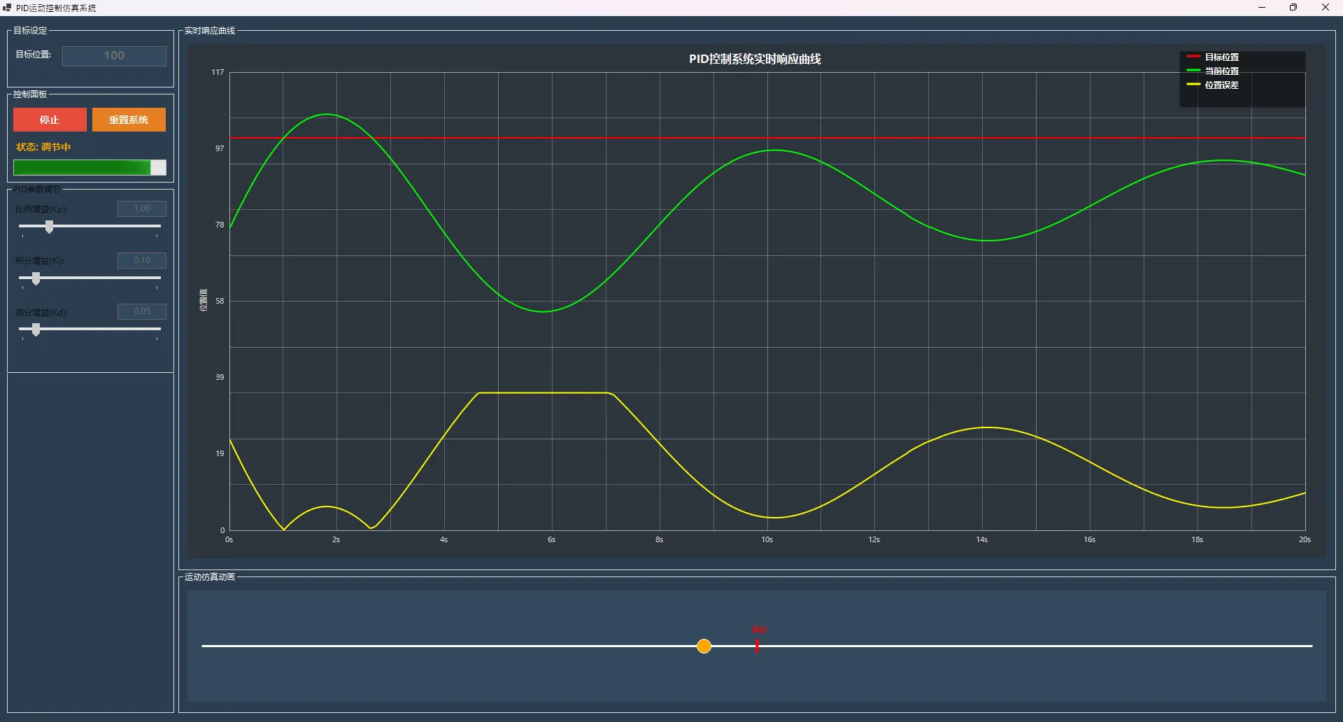The width and height of the screenshot is (1343, 722).
Task: Click the 目标位置 input field showing 100
Action: click(x=114, y=56)
